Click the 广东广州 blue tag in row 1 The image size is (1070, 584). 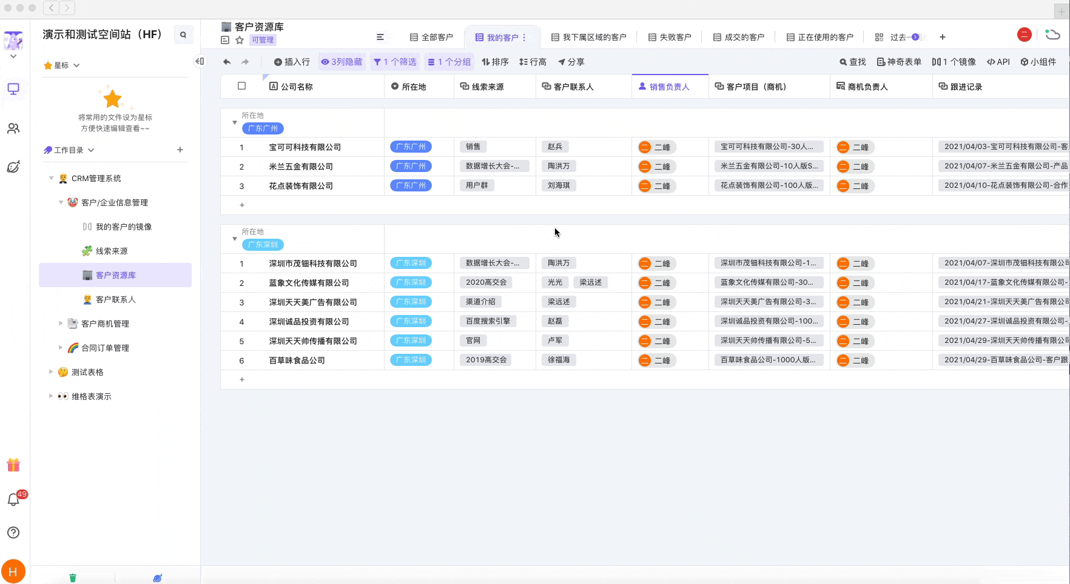pyautogui.click(x=411, y=147)
